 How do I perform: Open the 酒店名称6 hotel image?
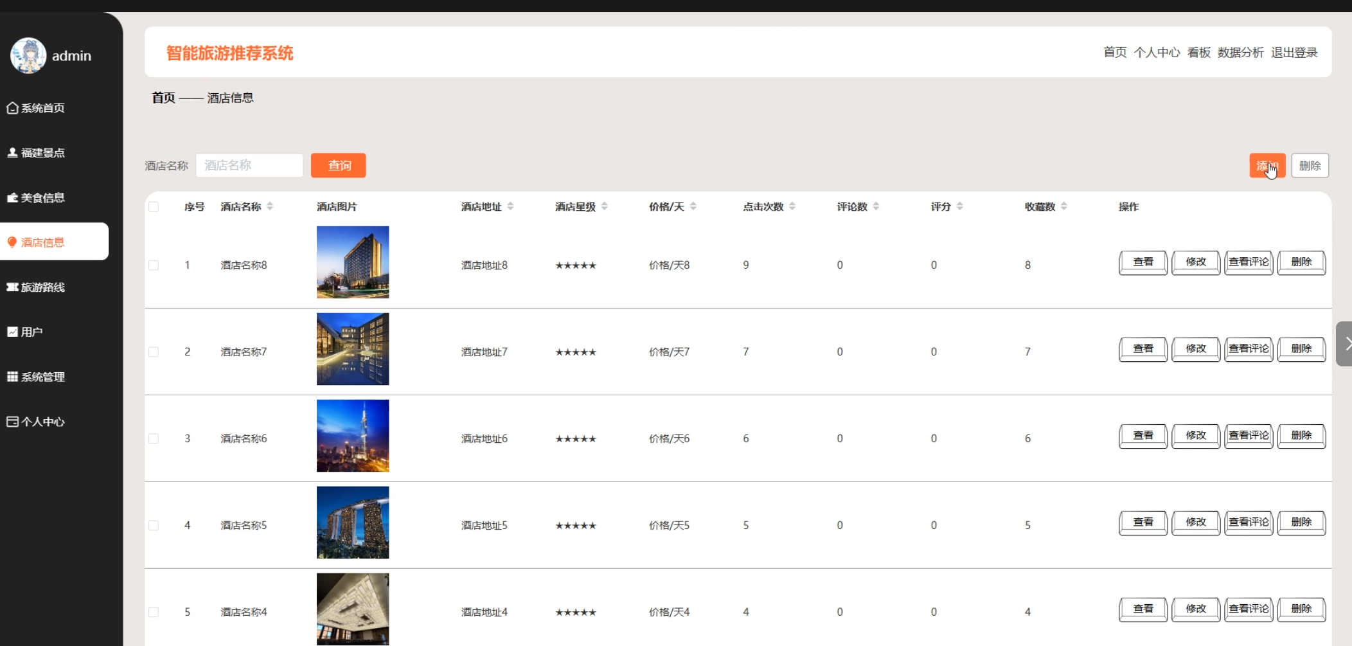coord(353,436)
